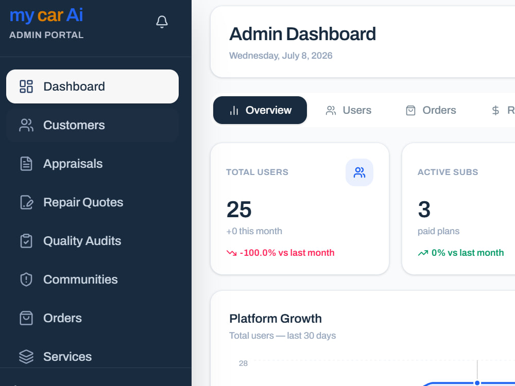This screenshot has height=386, width=515.
Task: Click the 28 axis label on chart
Action: pos(244,363)
